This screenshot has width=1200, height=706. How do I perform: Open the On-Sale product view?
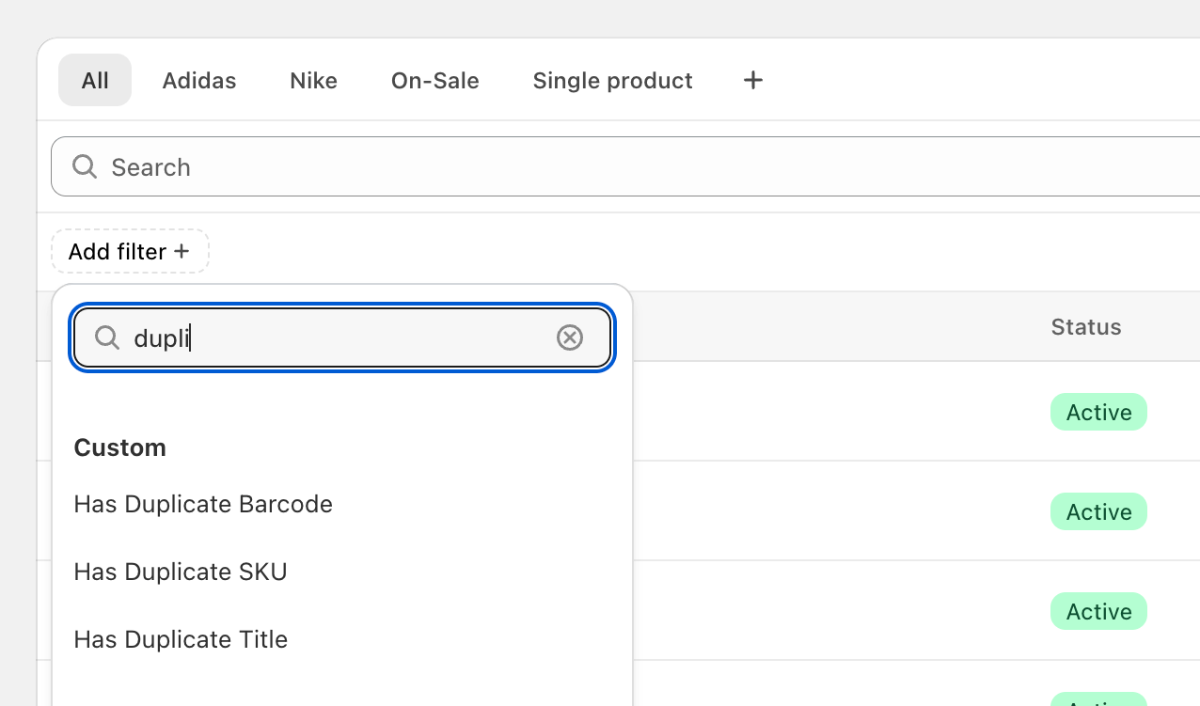pyautogui.click(x=434, y=80)
